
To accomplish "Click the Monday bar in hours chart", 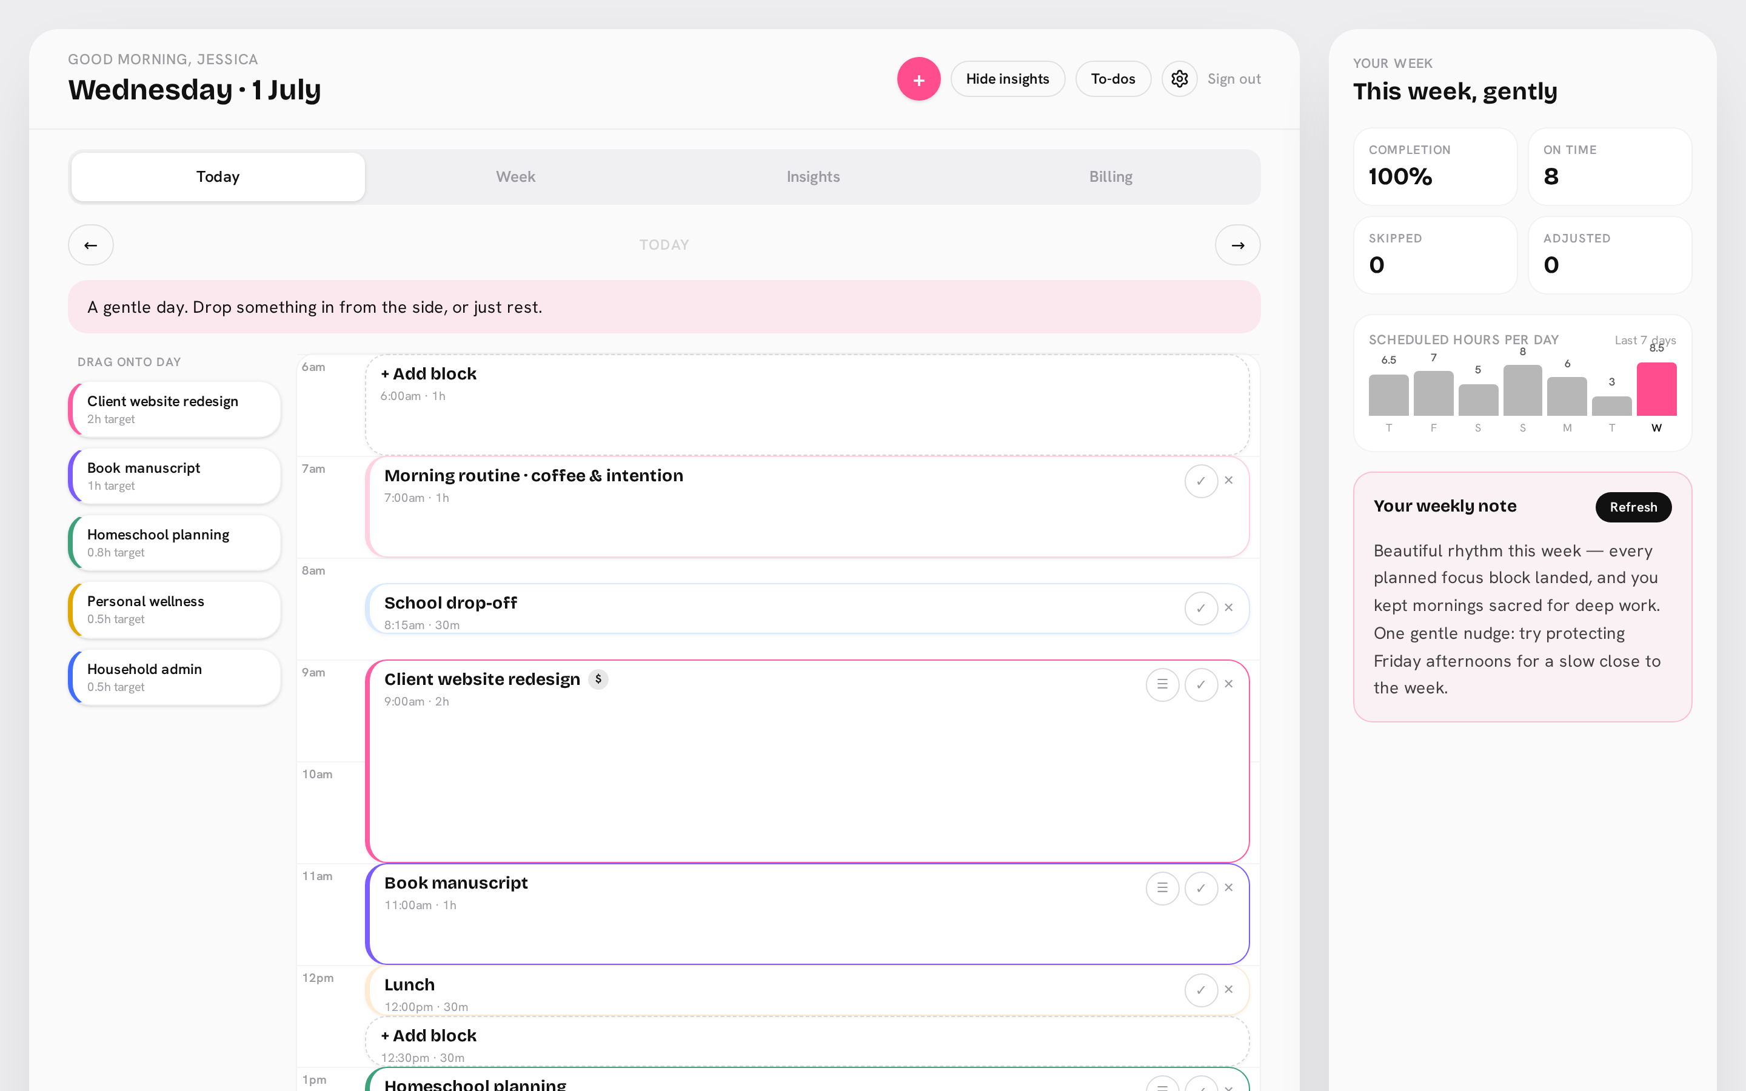I will (x=1567, y=396).
